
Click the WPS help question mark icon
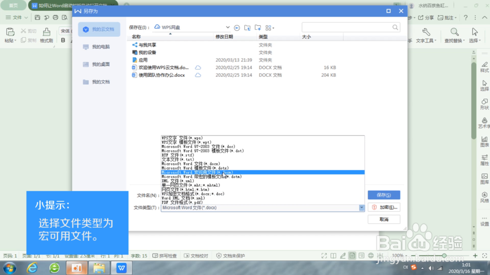point(465,18)
